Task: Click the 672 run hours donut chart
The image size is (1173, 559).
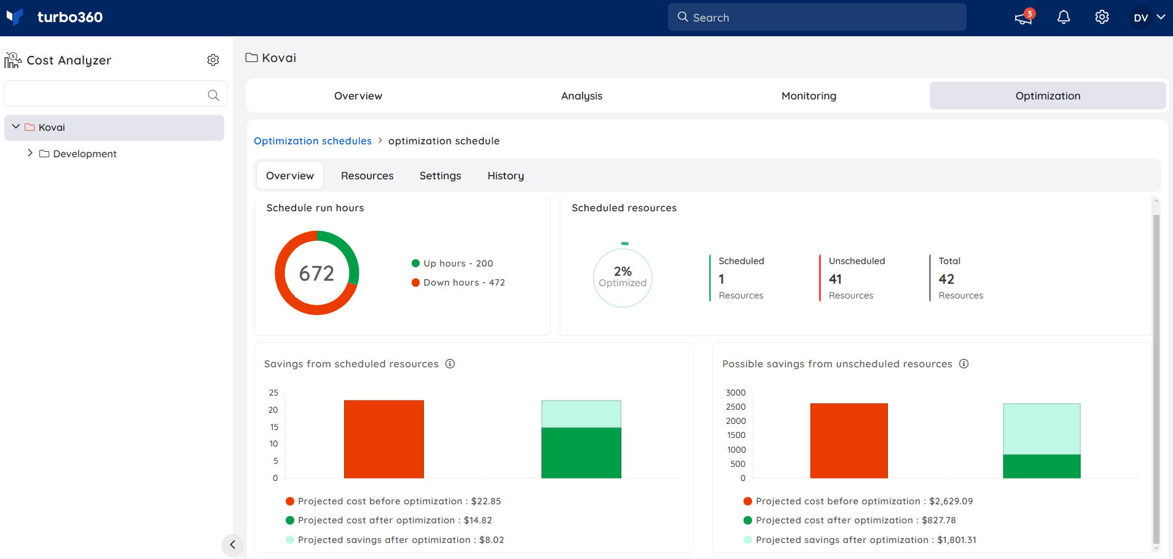Action: coord(316,273)
